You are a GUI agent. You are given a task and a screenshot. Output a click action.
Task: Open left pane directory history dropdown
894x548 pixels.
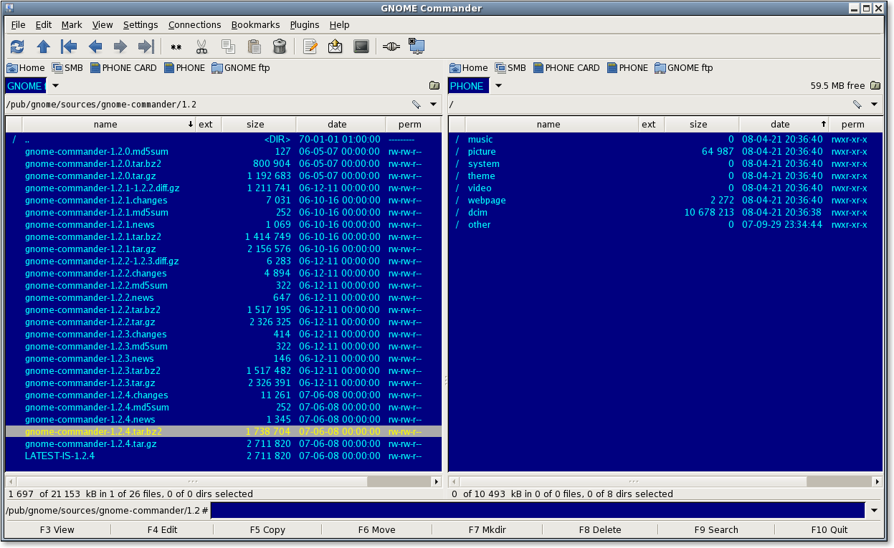tap(433, 105)
